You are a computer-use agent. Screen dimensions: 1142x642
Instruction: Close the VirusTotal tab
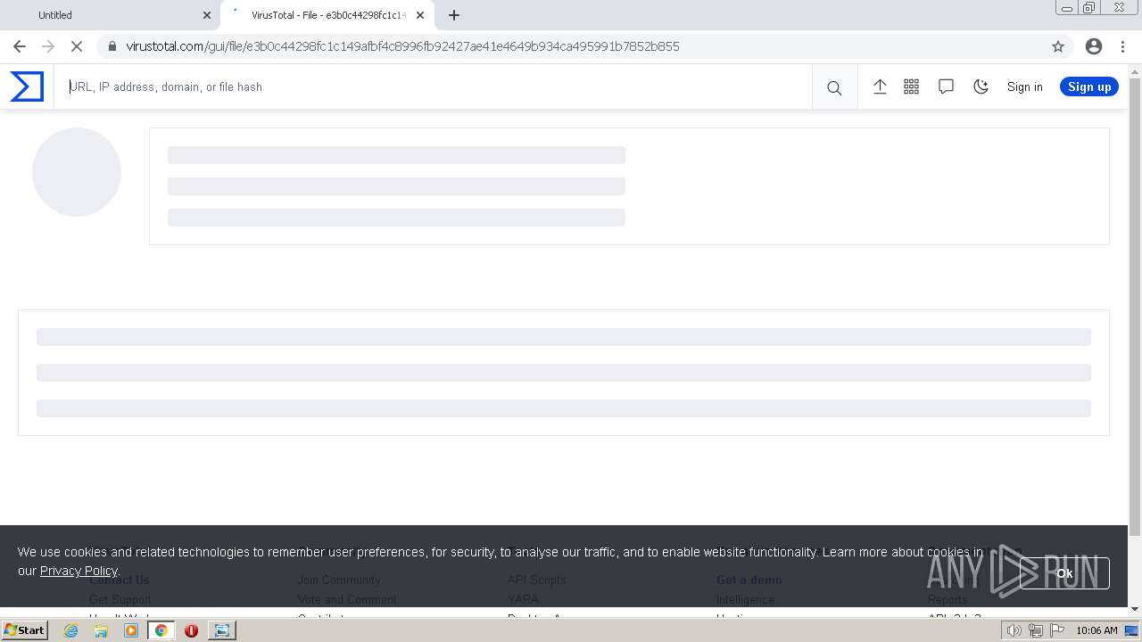pyautogui.click(x=420, y=15)
